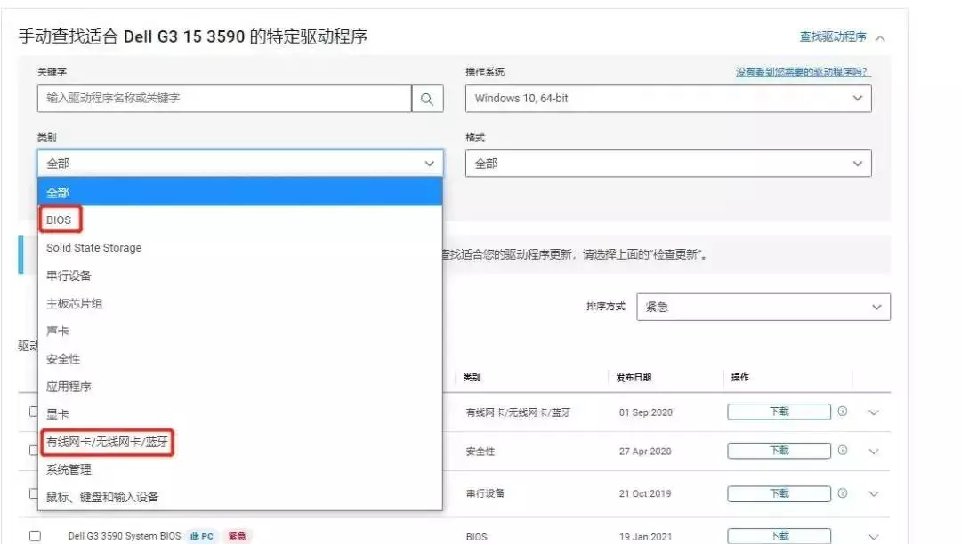
Task: Click the 紧急 badge on BIOS row
Action: 238,536
